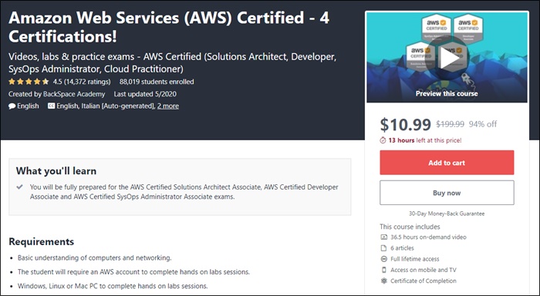This screenshot has width=540, height=296.
Task: Click the 'Windows, Linux or Mac PC' requirement
Action: click(113, 286)
